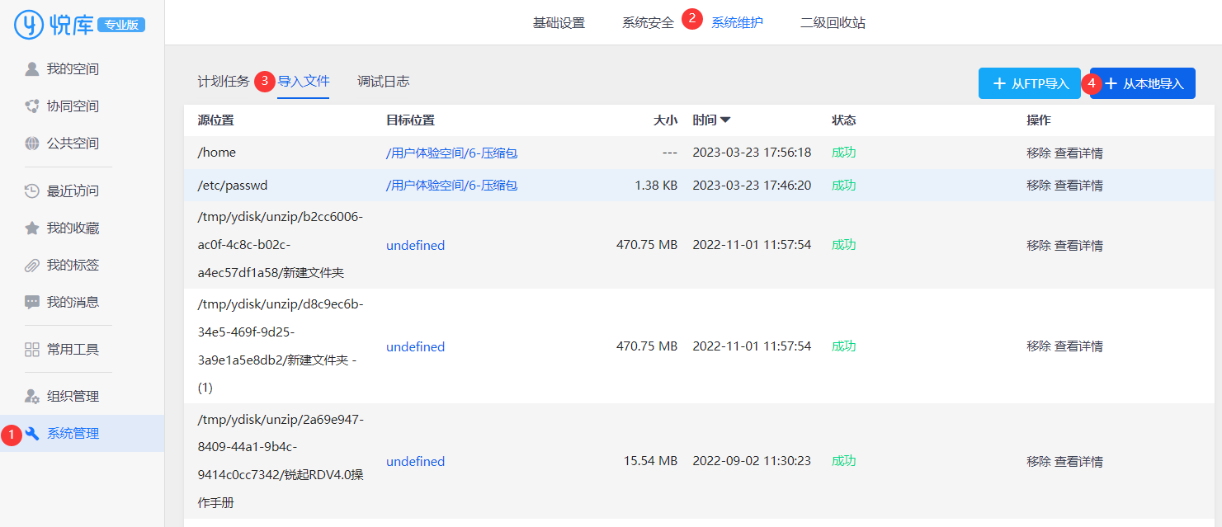Open 协同空间 via its sidebar icon
The image size is (1222, 527).
32,106
